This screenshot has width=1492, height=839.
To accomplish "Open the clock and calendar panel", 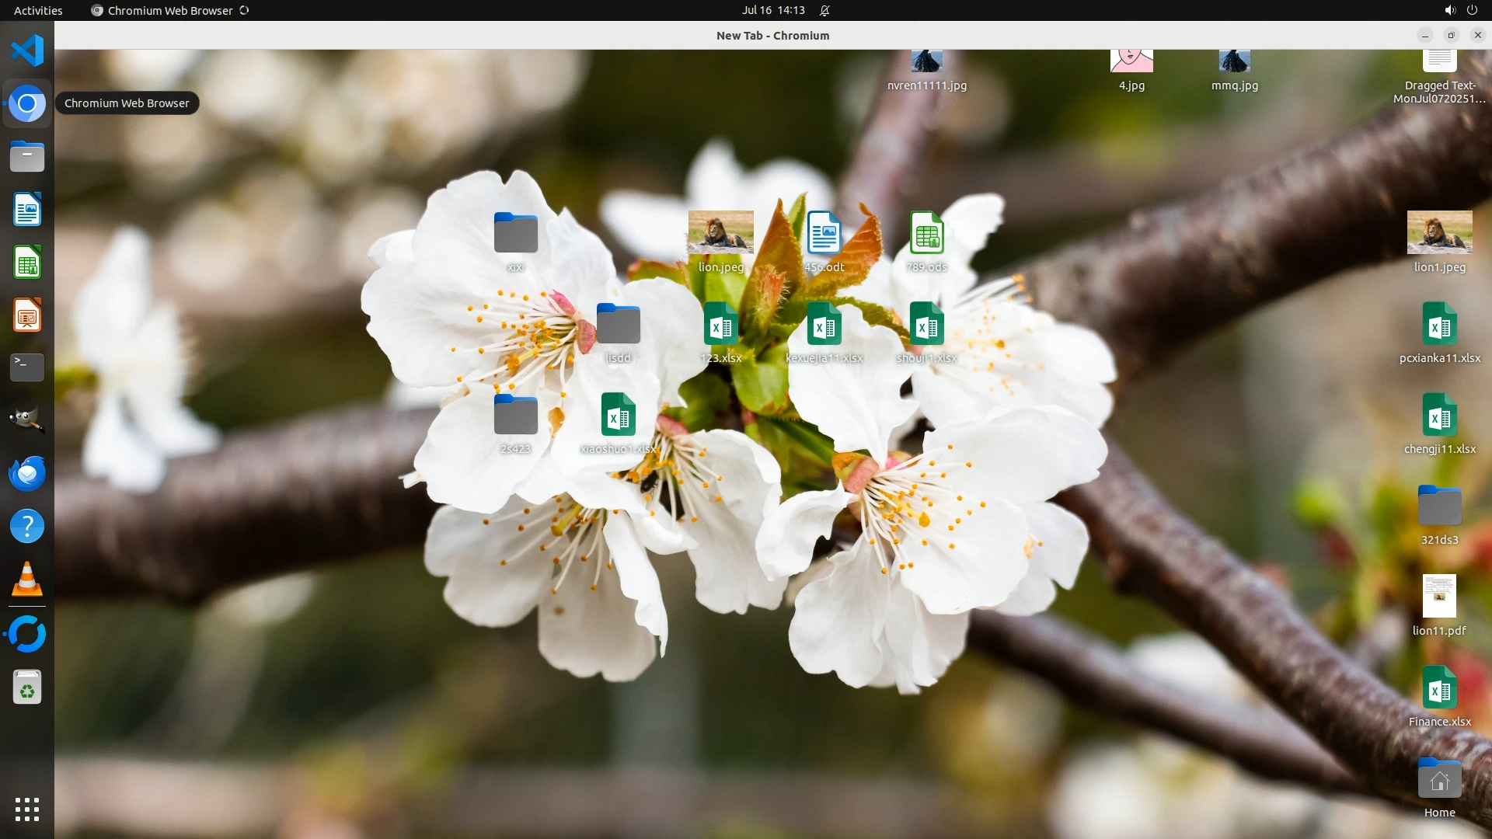I will pyautogui.click(x=772, y=10).
